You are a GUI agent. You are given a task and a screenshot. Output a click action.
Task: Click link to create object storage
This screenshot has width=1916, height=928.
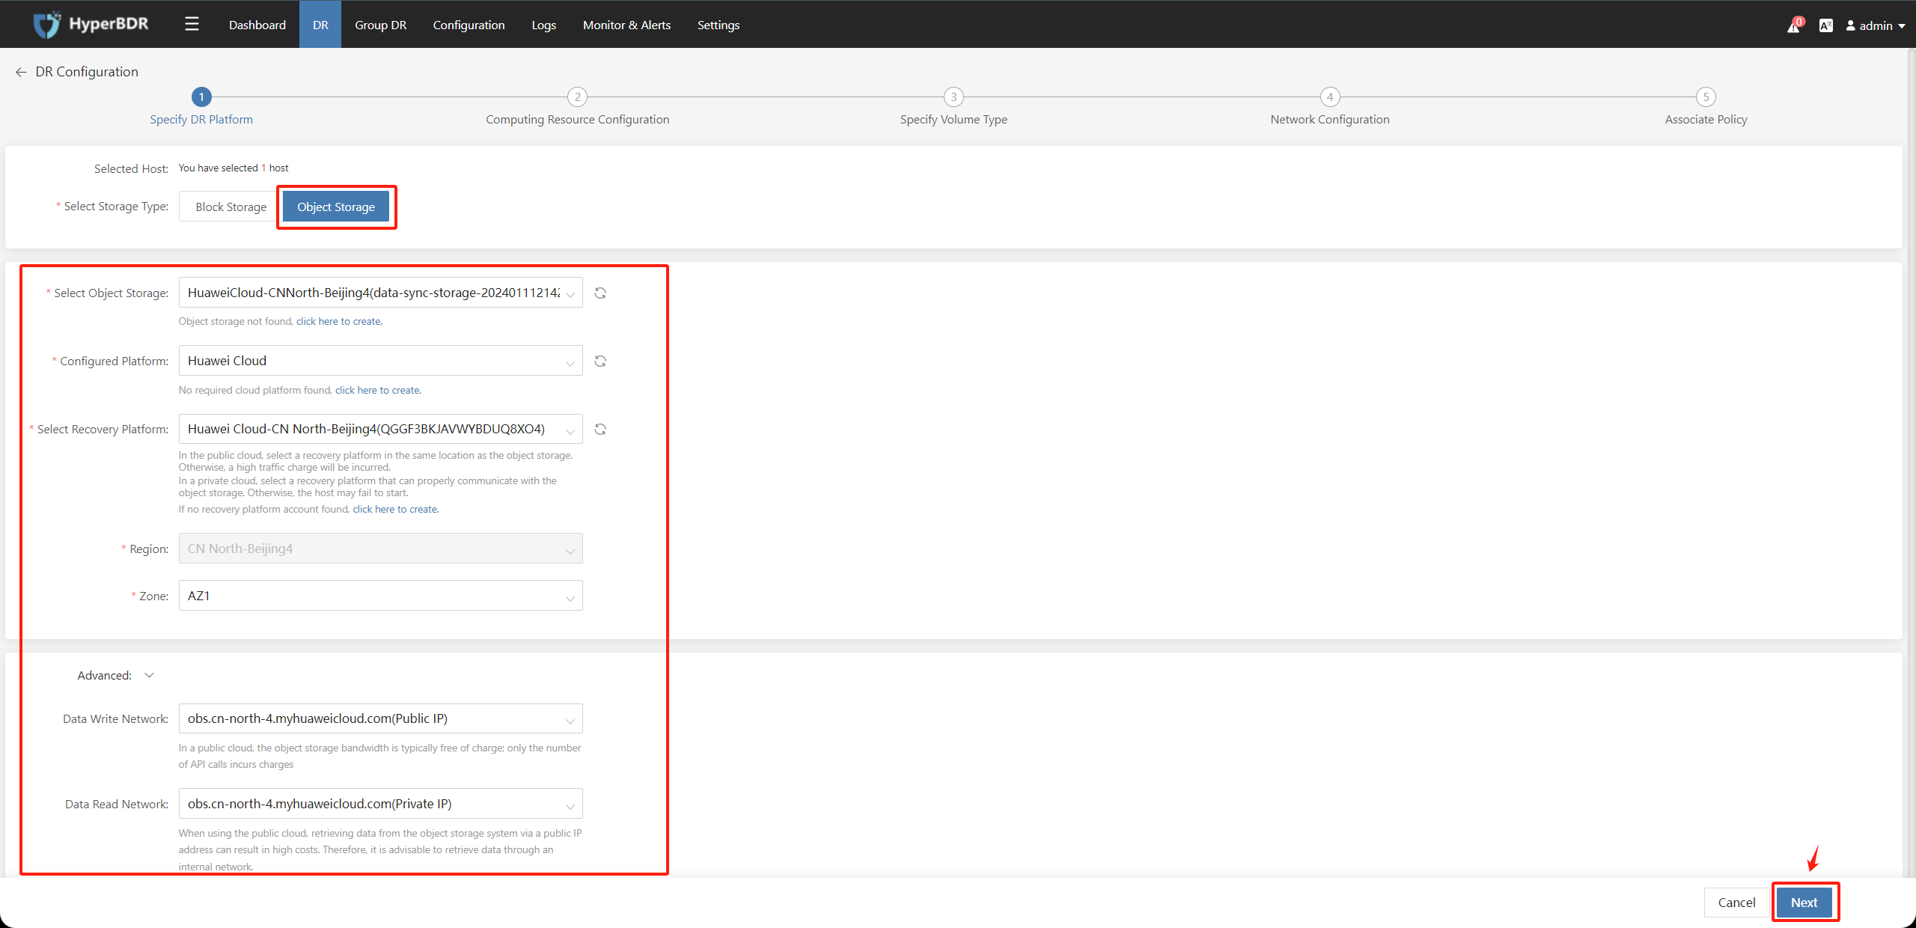(x=339, y=322)
